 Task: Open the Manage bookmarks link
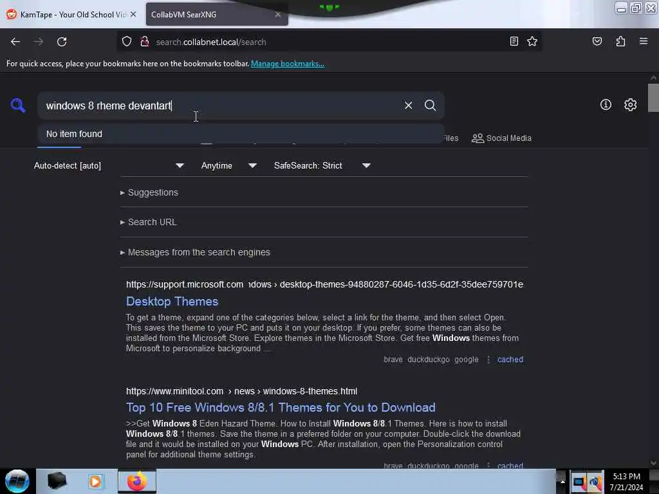288,64
